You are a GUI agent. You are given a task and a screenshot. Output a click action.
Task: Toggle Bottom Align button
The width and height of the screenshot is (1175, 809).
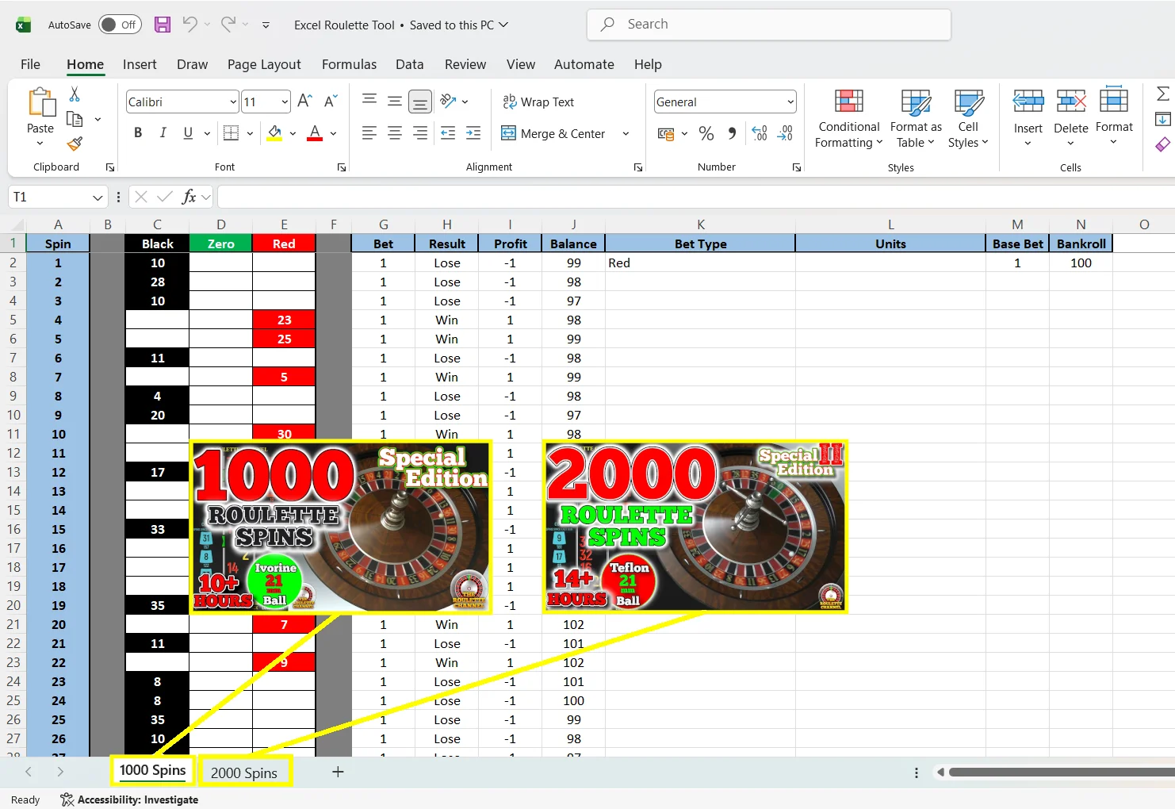[x=420, y=102]
